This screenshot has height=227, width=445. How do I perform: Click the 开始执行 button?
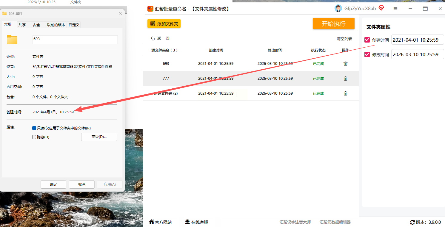click(333, 24)
